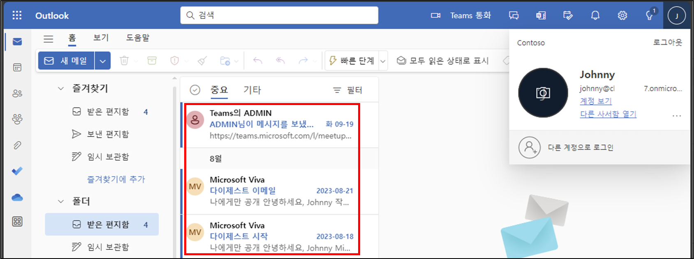
Task: Click the 8월 group header
Action: [x=280, y=158]
